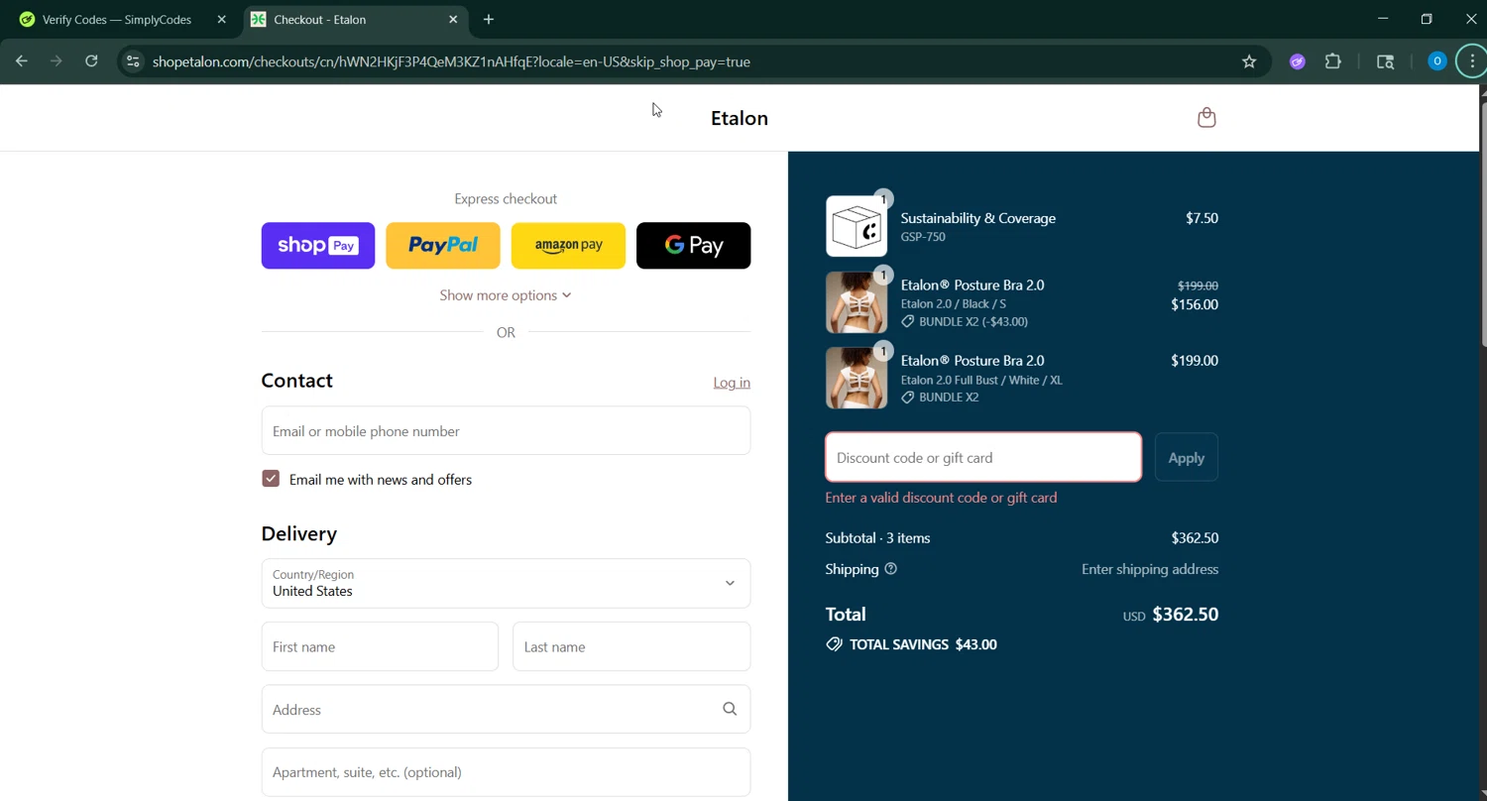The height and width of the screenshot is (801, 1487).
Task: Open the browser extensions puzzle icon
Action: (1333, 61)
